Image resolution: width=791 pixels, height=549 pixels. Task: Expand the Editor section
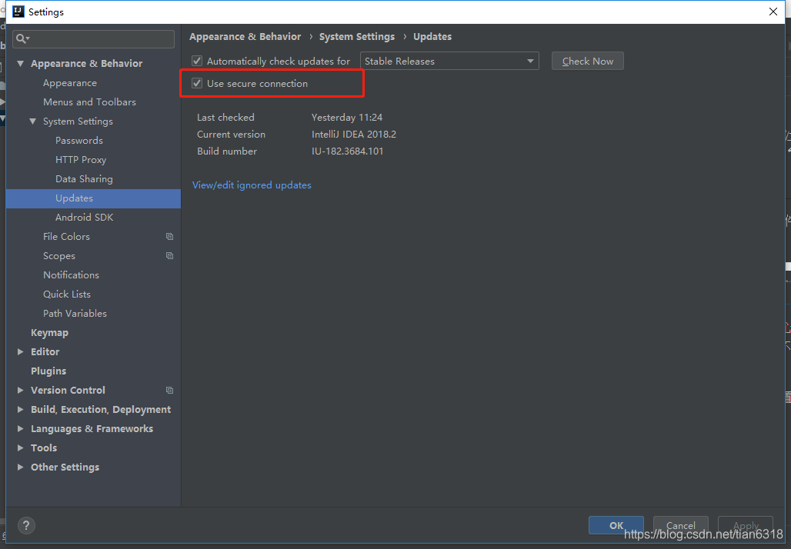[x=21, y=352]
